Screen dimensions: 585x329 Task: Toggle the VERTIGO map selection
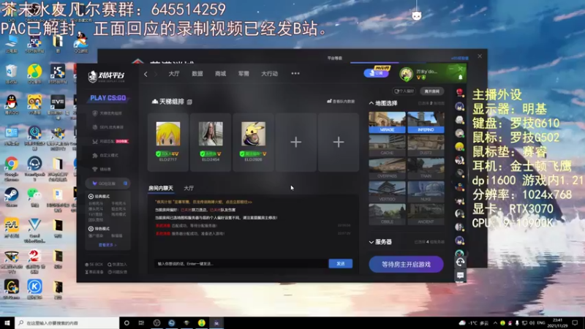point(387,192)
